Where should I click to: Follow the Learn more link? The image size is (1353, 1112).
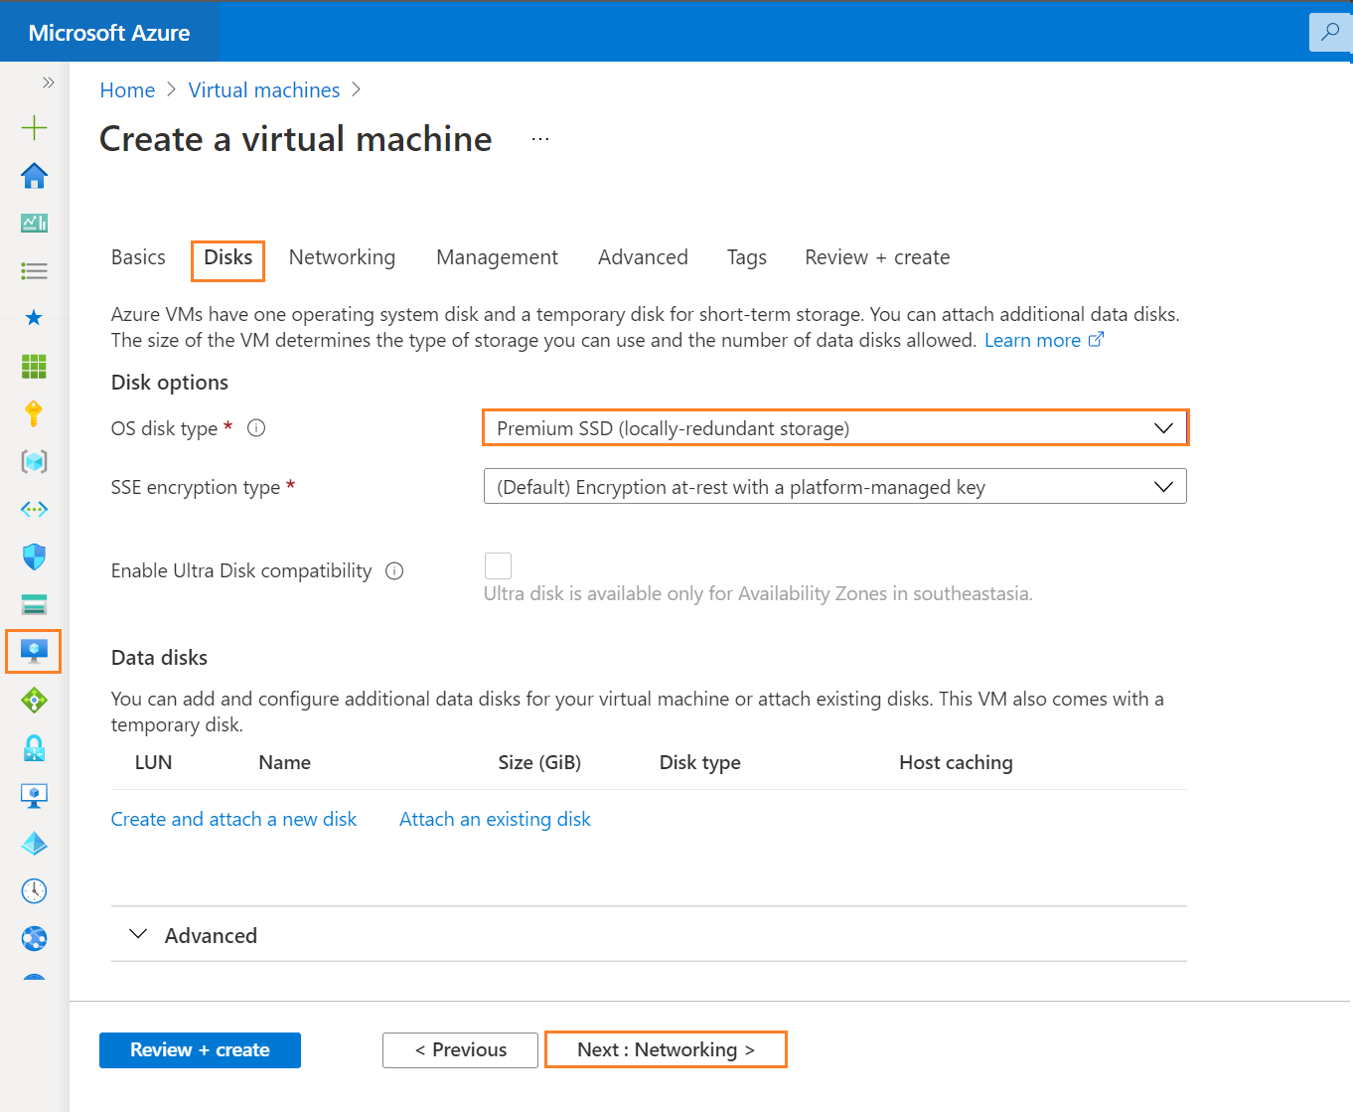pos(1043,341)
